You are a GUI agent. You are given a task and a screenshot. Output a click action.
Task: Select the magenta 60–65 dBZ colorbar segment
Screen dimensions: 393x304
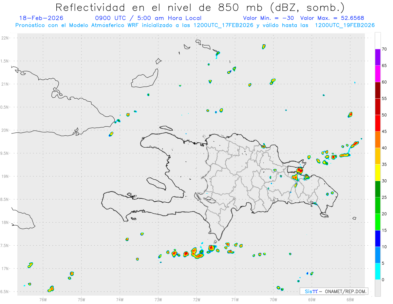(378, 73)
